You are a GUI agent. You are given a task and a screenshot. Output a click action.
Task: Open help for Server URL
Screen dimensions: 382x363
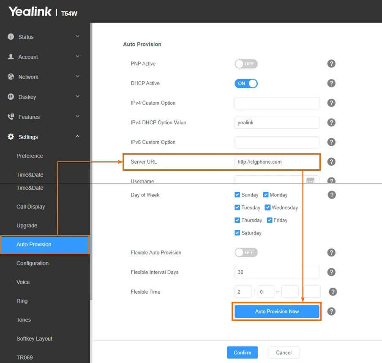(x=331, y=162)
